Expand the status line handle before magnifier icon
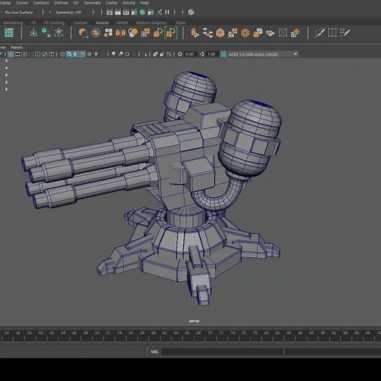 [182, 12]
